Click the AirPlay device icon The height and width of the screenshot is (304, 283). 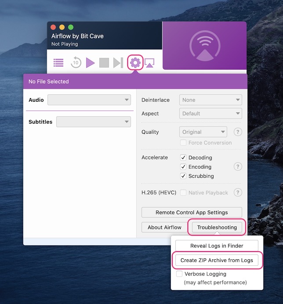click(x=149, y=63)
